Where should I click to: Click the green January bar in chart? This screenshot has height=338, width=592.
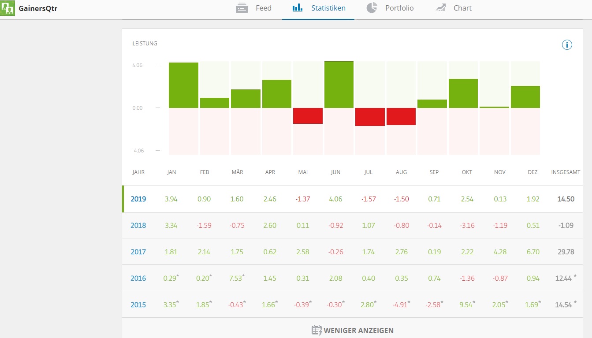pyautogui.click(x=183, y=85)
